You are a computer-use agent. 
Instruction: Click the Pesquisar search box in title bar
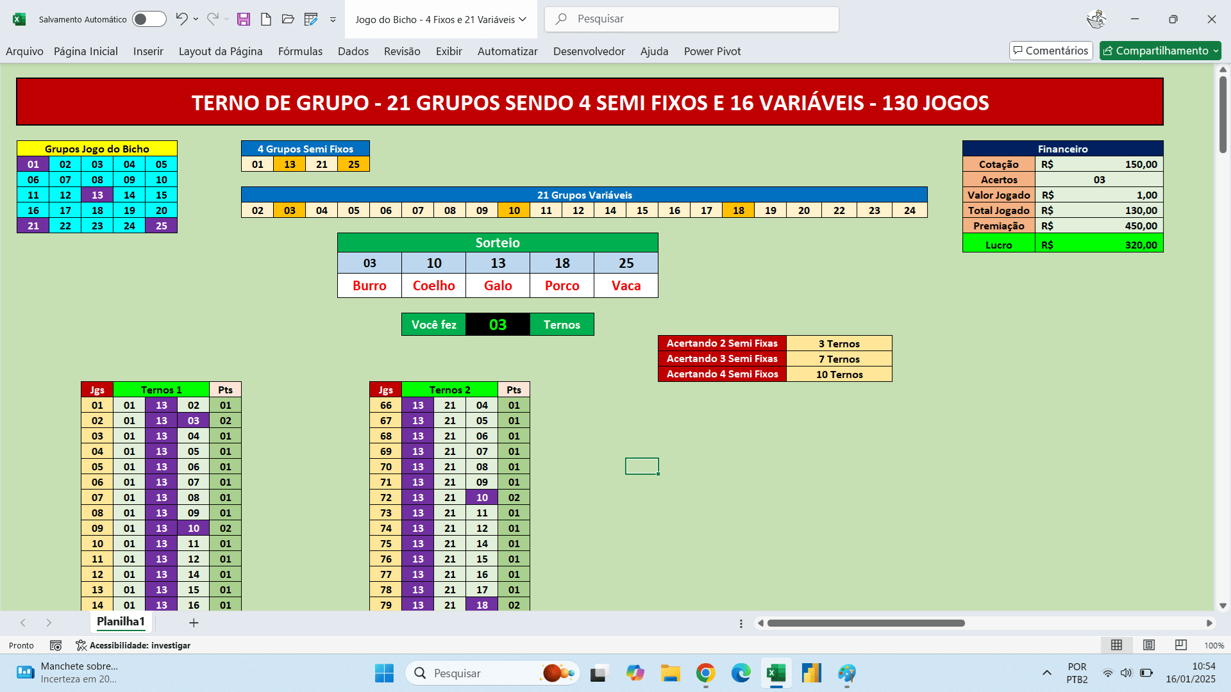click(x=692, y=19)
